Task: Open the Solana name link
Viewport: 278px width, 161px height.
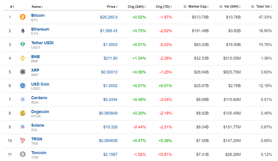Action: pyautogui.click(x=37, y=125)
